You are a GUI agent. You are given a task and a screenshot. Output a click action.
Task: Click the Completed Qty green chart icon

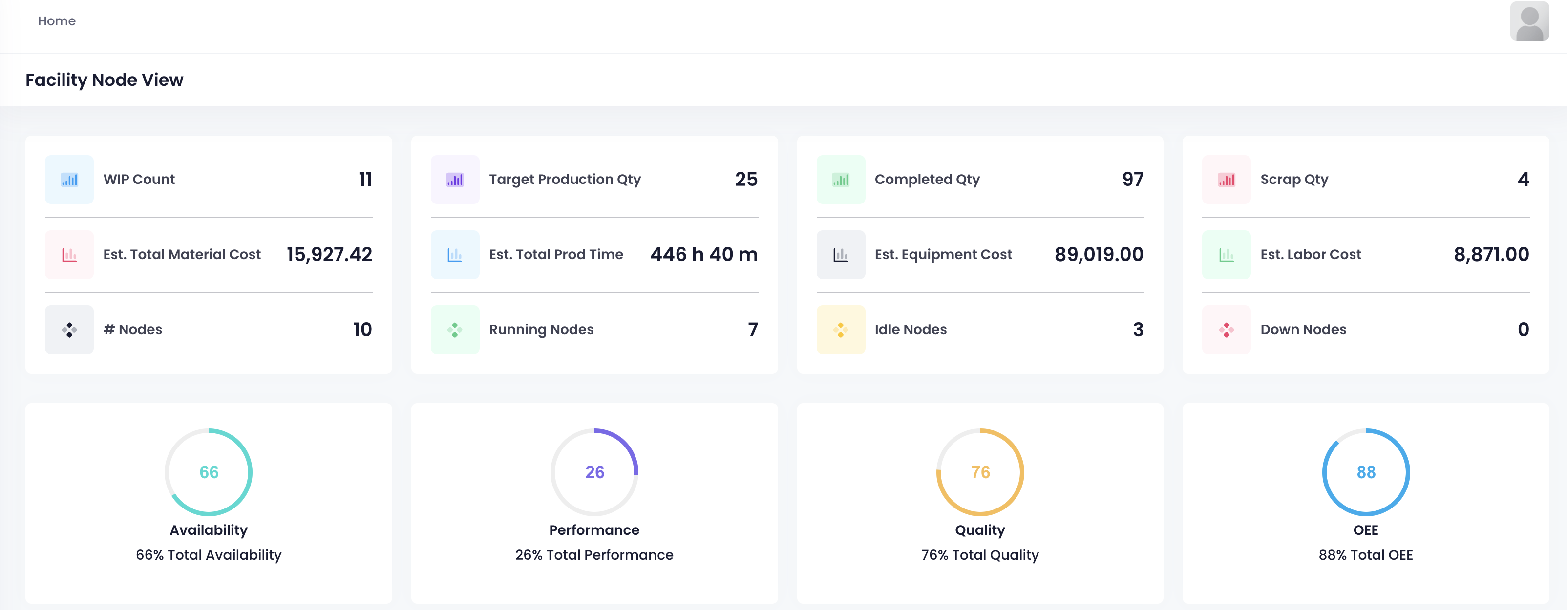tap(840, 179)
